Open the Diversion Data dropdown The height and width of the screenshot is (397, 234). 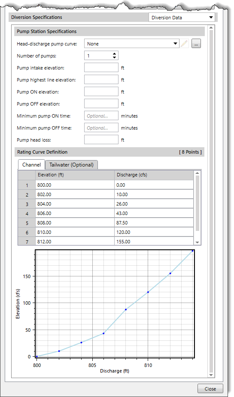coord(182,18)
